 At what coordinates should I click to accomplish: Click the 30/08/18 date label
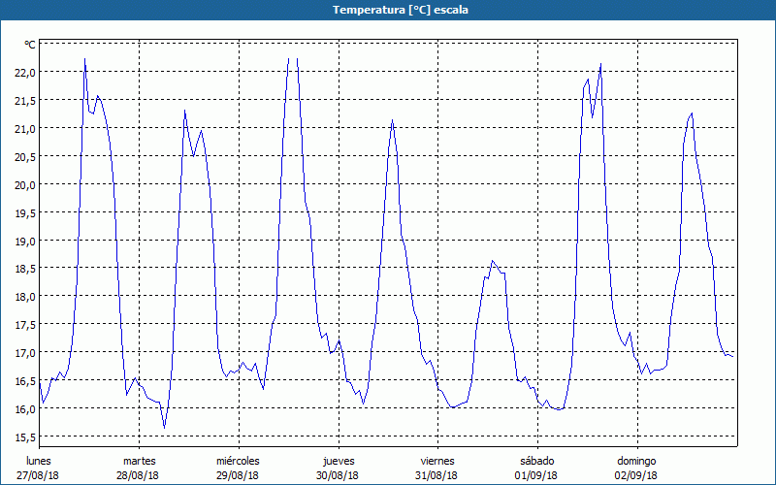(x=337, y=475)
